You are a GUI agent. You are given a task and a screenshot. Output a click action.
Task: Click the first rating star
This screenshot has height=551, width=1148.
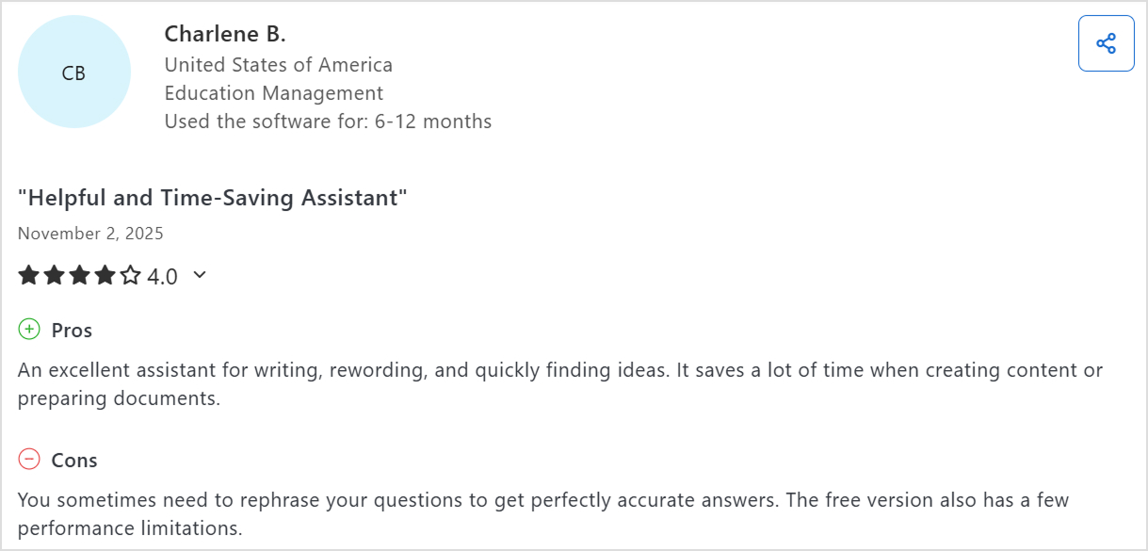point(28,275)
